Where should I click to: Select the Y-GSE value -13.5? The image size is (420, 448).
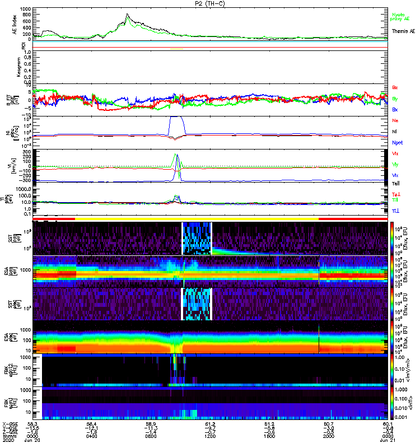[x=32, y=428]
